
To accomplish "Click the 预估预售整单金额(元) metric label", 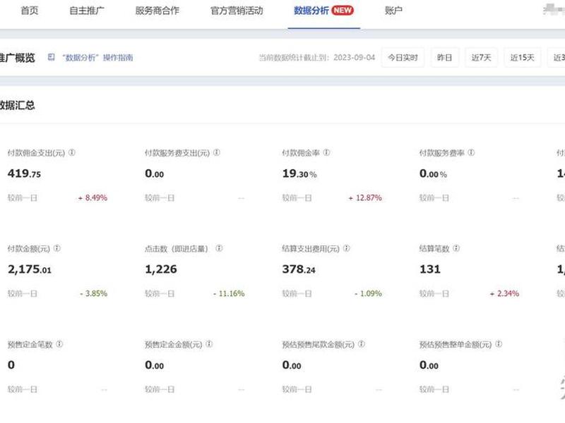I will click(456, 345).
